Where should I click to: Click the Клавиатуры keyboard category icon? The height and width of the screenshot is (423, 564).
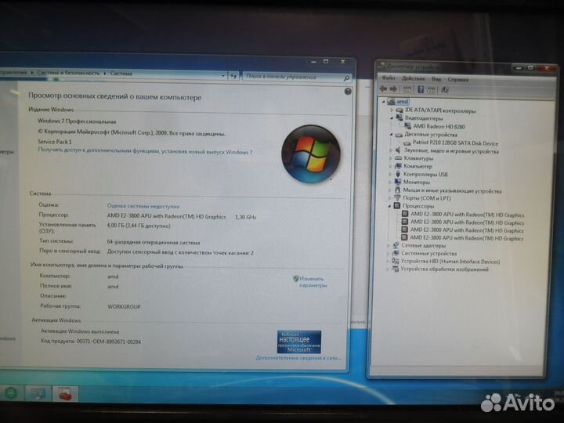[398, 158]
